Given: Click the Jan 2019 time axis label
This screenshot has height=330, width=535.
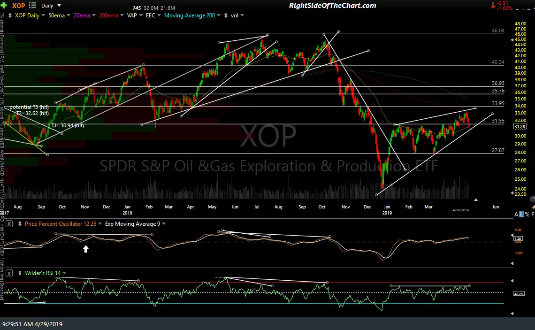Looking at the screenshot, I should point(387,209).
